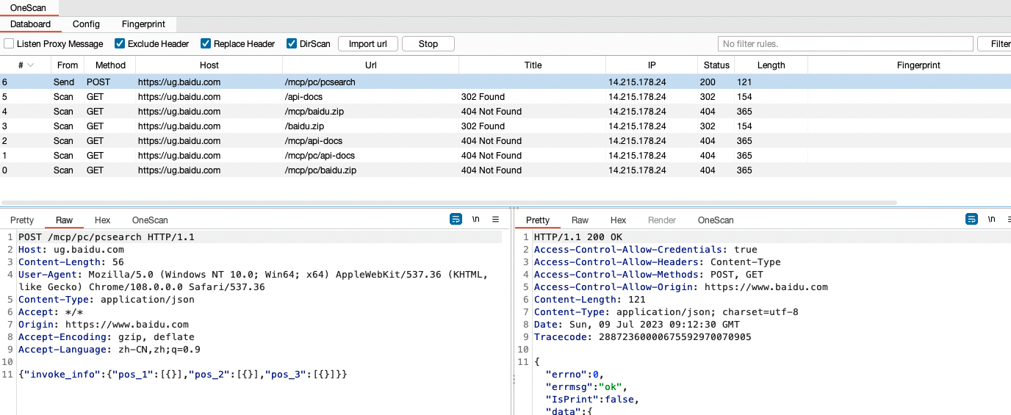Sort table by the IP column header
This screenshot has width=1011, height=415.
(652, 65)
